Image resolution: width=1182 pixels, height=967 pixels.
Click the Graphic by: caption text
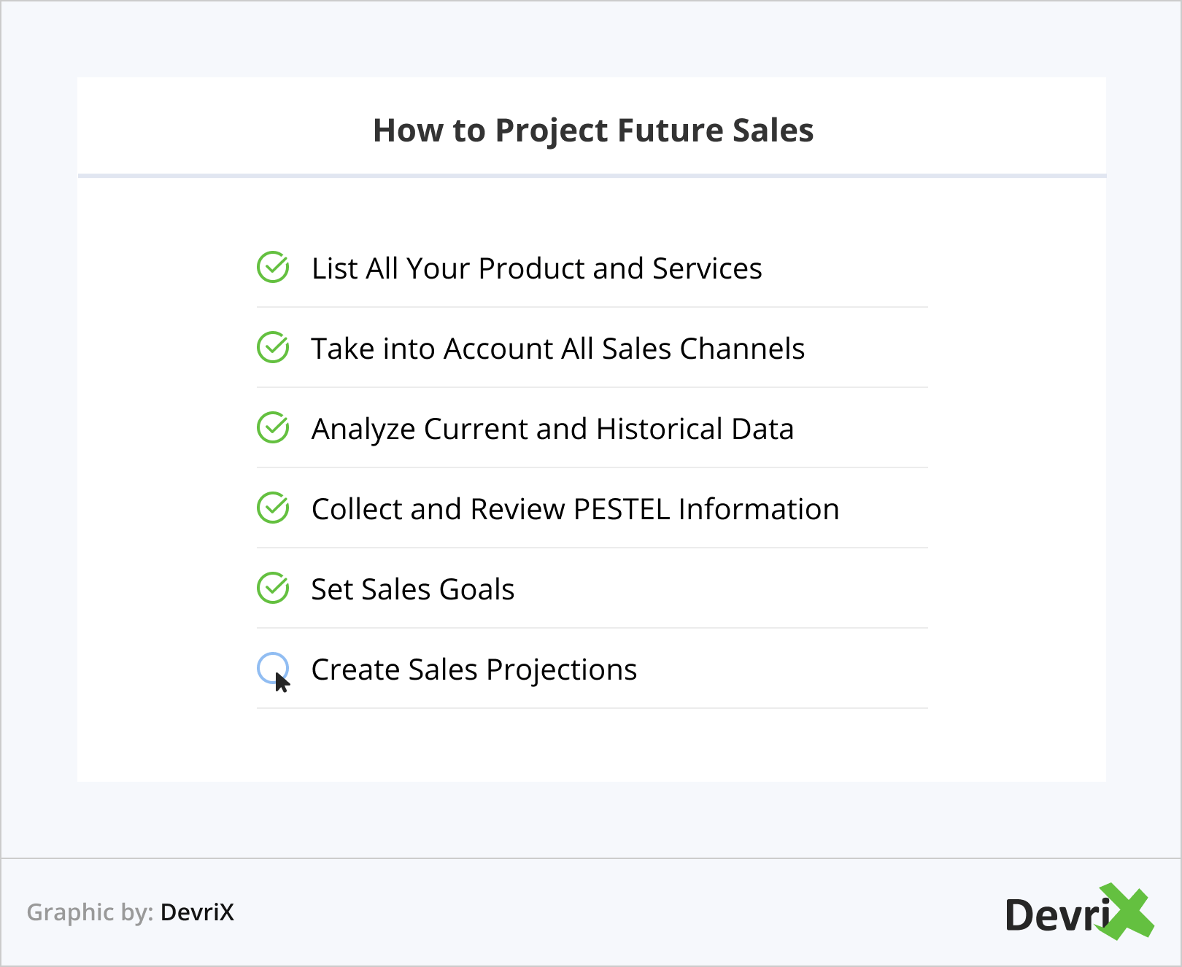pyautogui.click(x=90, y=912)
